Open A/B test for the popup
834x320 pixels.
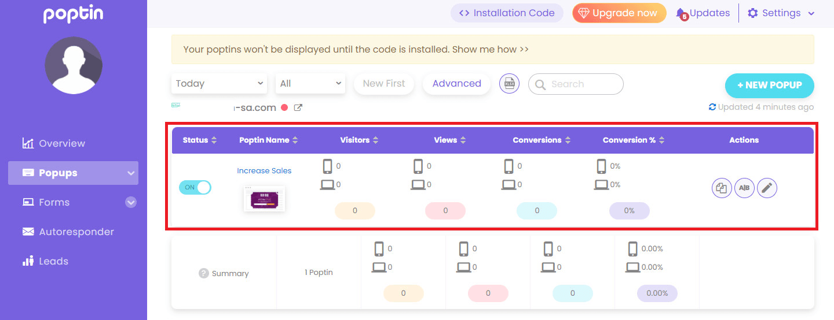coord(744,188)
